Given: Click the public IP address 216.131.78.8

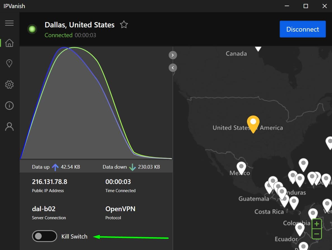Looking at the screenshot, I should tap(50, 181).
